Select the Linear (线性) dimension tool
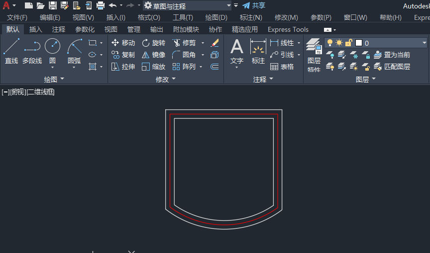The image size is (430, 253). 282,43
